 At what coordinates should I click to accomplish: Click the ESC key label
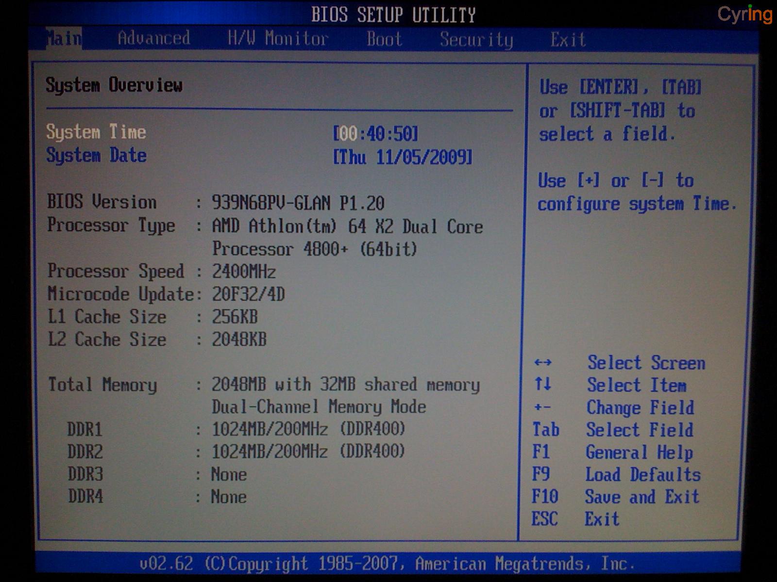pyautogui.click(x=544, y=519)
